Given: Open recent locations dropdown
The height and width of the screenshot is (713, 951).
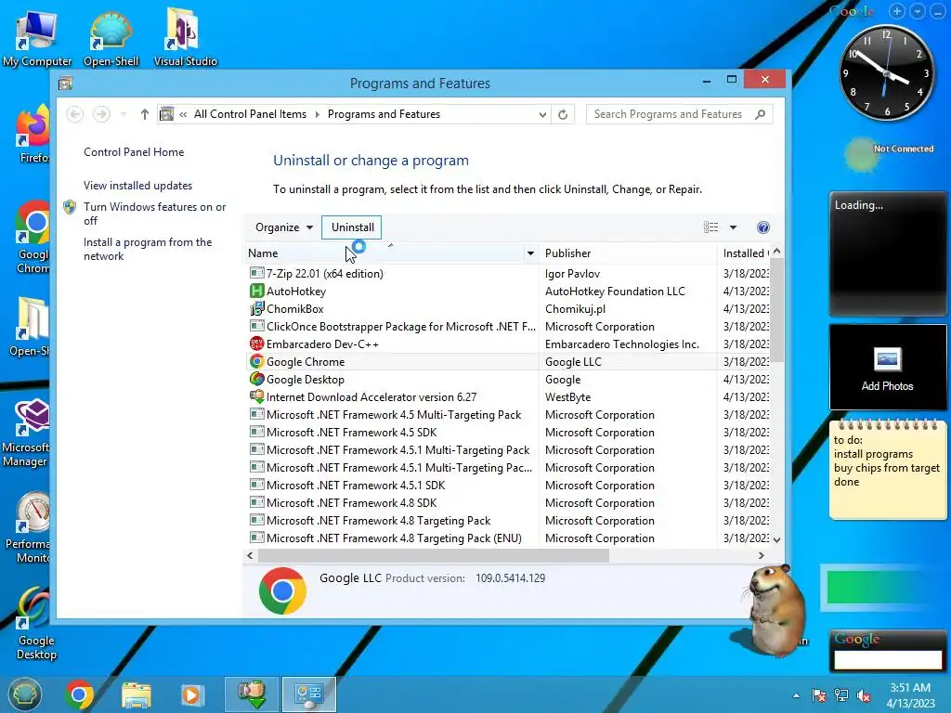Looking at the screenshot, I should (124, 114).
